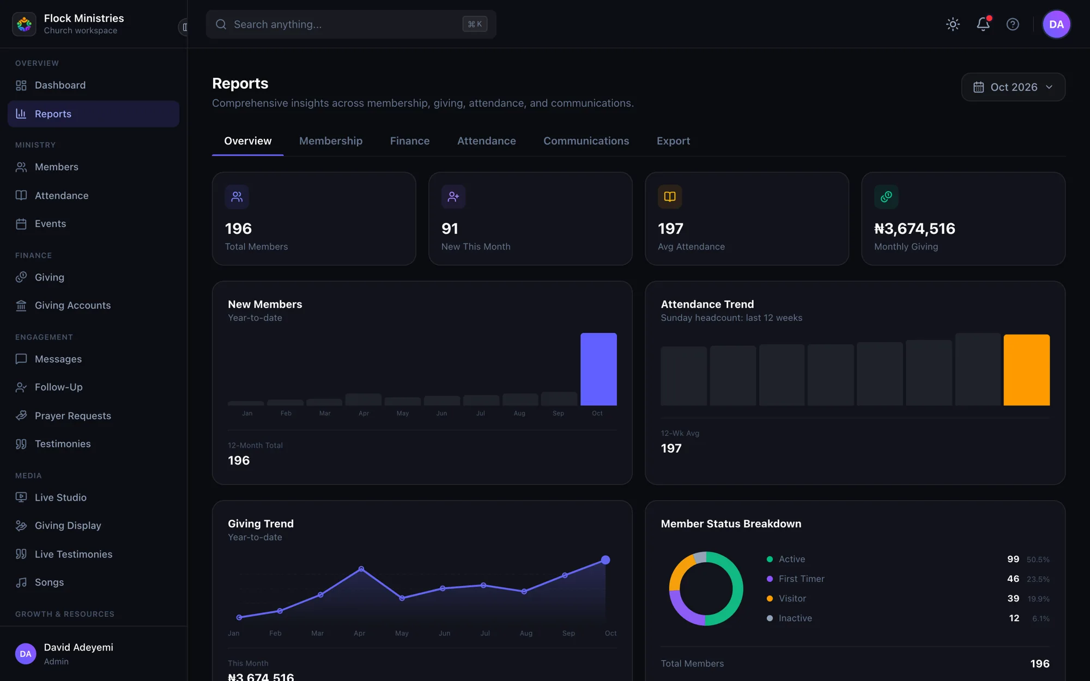Open Members in sidebar
Viewport: 1090px width, 681px height.
click(93, 167)
